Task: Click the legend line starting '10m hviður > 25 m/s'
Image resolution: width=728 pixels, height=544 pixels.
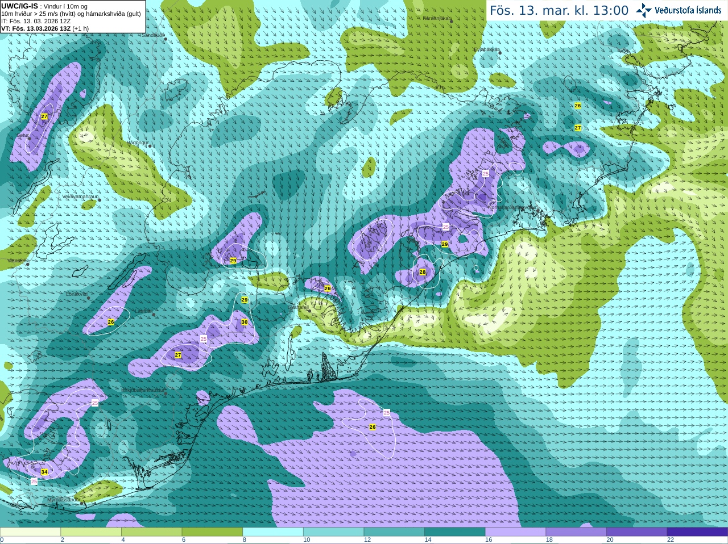Action: tap(71, 14)
